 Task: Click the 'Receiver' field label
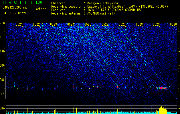click(x=58, y=10)
